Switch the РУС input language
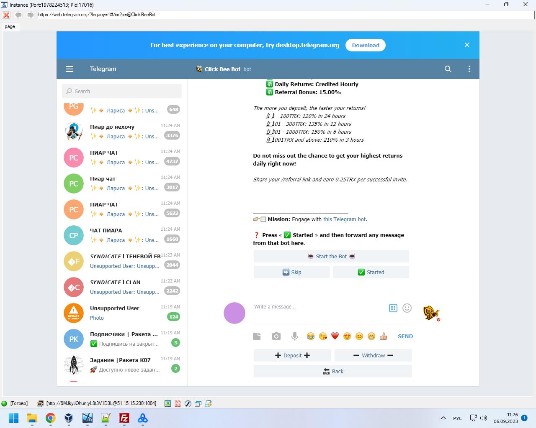 click(458, 418)
